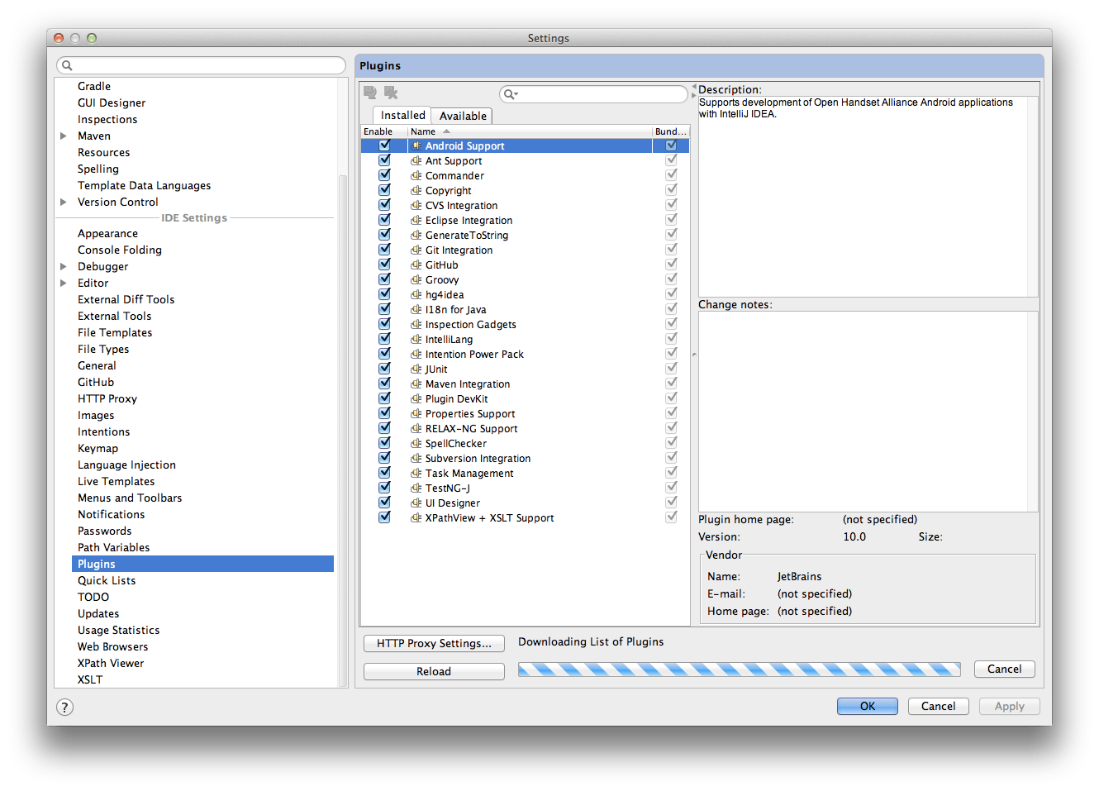Click the update plugin toolbar icon
Viewport: 1099px width, 791px height.
370,93
